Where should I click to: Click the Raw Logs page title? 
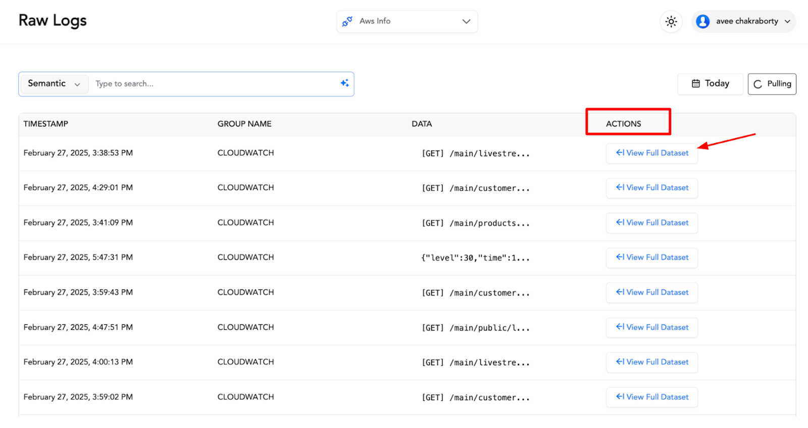(x=53, y=21)
